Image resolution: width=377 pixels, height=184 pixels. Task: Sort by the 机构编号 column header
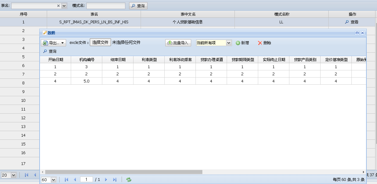(86, 60)
